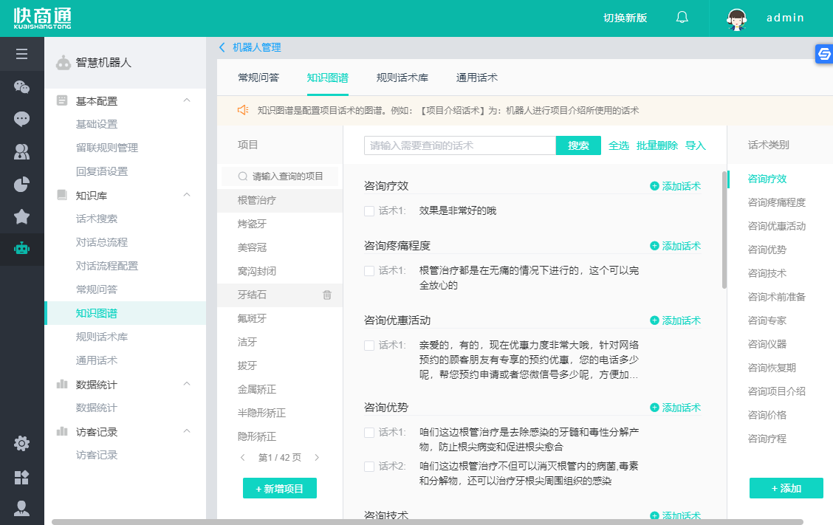833x525 pixels.
Task: Focus the script search input field
Action: 459,145
